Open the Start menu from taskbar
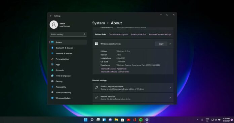234x123 pixels. (86, 120)
